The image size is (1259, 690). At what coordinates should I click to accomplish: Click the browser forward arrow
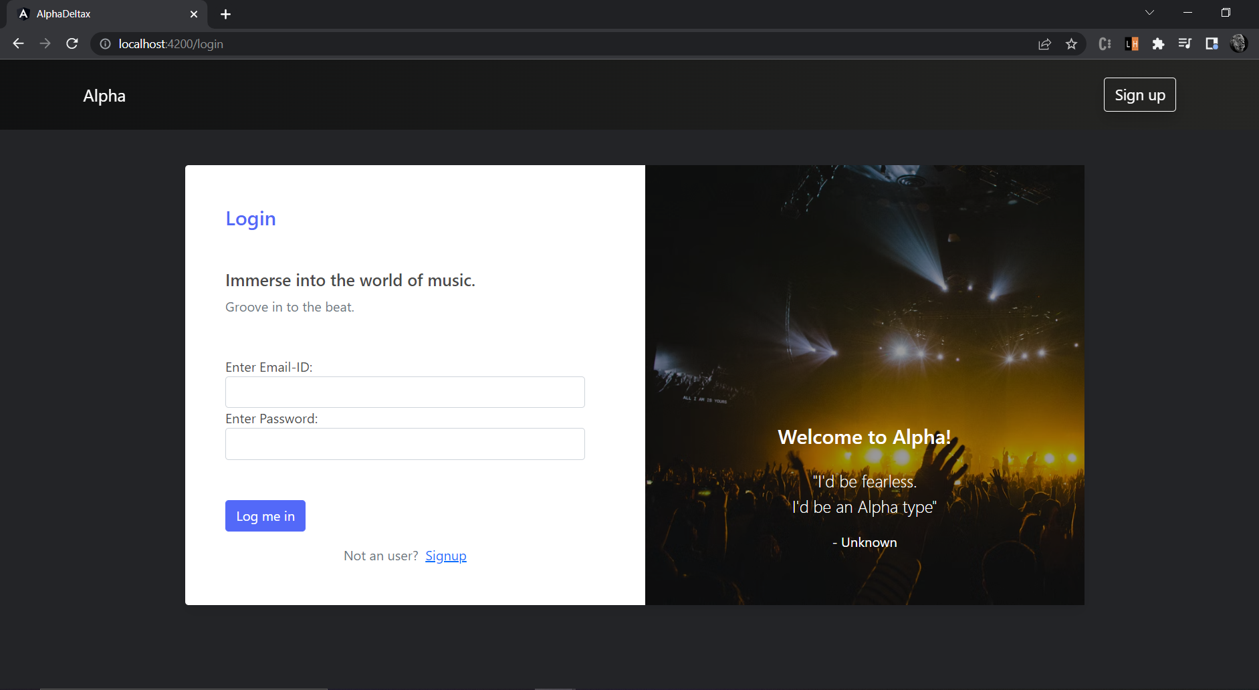pos(45,43)
